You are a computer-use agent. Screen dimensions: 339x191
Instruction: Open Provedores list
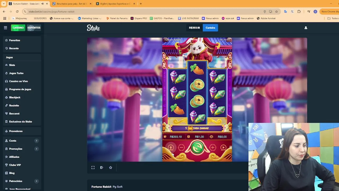coord(22,131)
